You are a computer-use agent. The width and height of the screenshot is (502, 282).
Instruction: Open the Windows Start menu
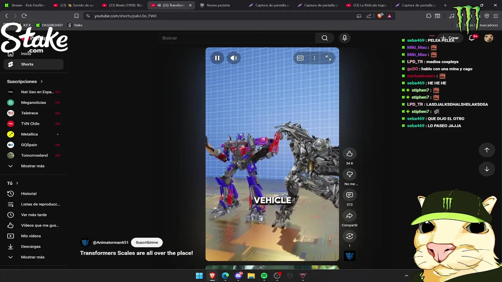click(x=199, y=276)
